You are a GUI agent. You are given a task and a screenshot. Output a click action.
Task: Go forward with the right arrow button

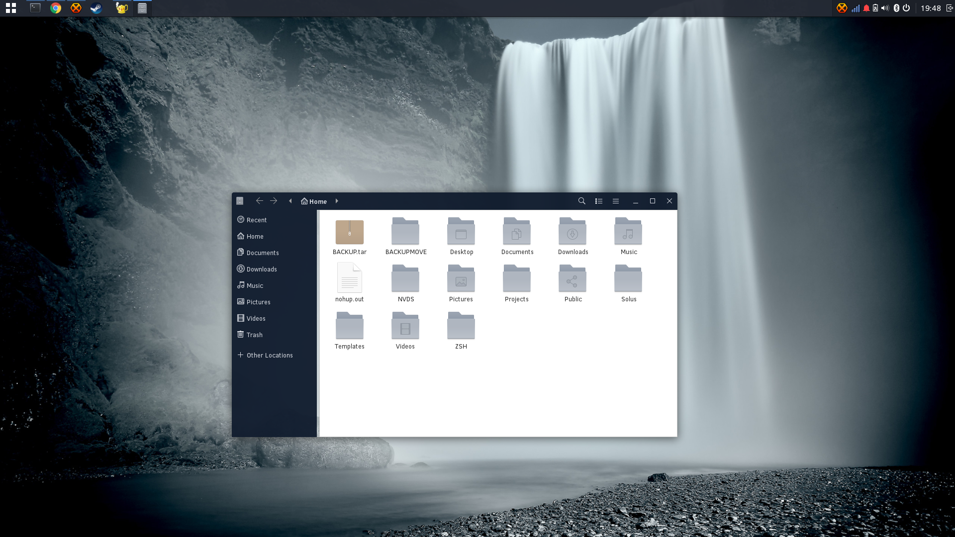274,201
